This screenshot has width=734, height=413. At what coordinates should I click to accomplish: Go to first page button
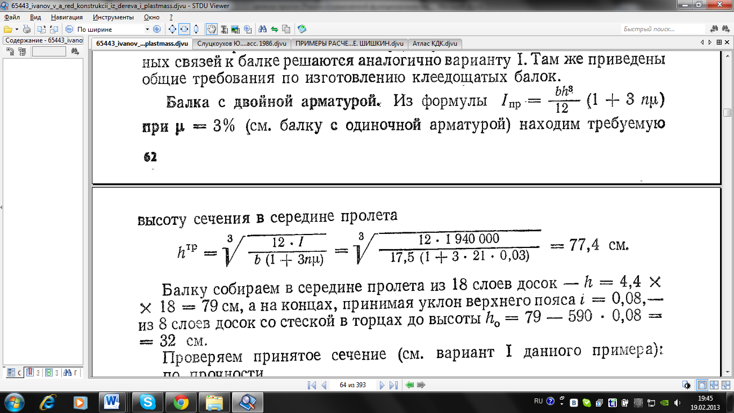[x=312, y=385]
